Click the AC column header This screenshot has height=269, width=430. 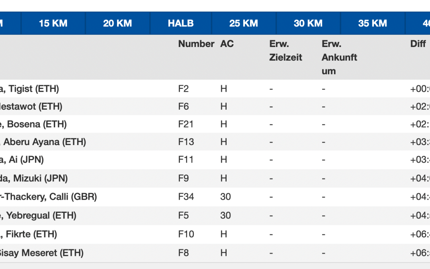click(227, 44)
